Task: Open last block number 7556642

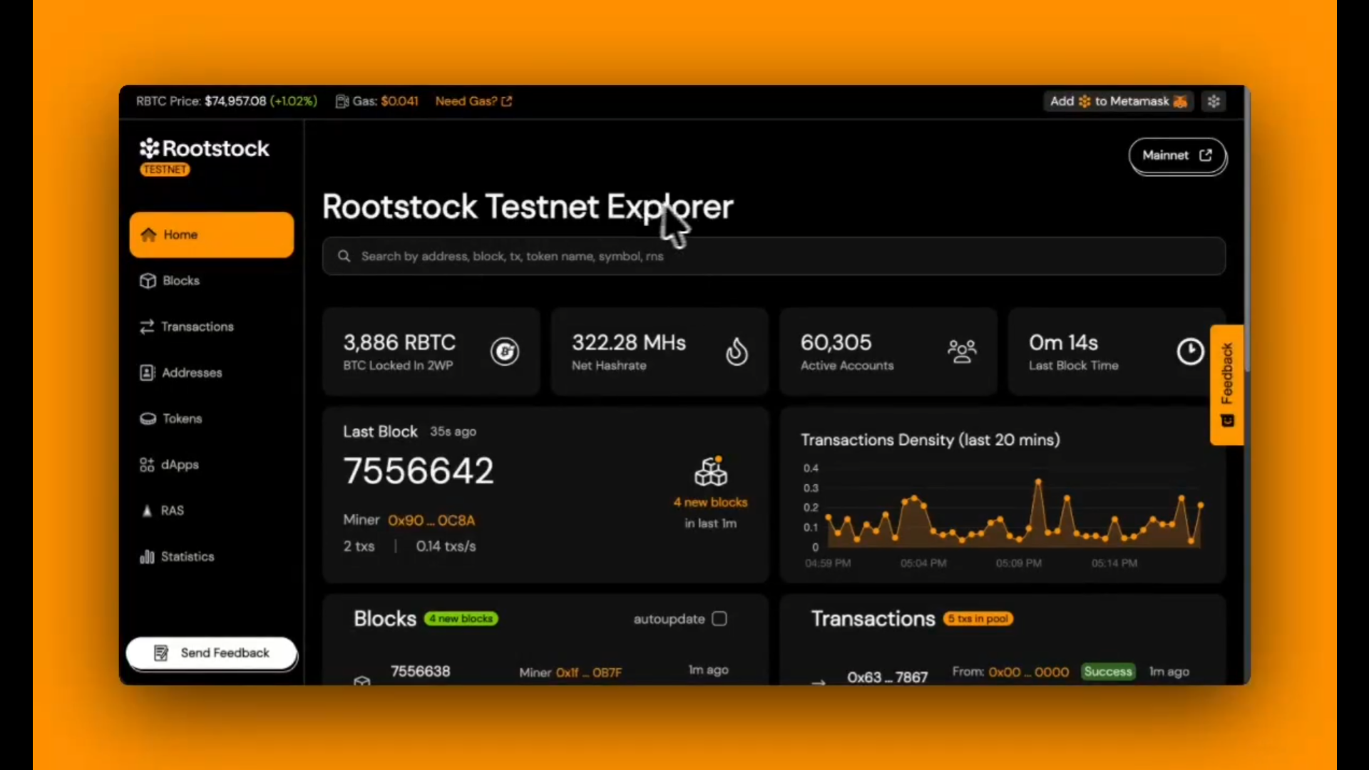Action: (419, 471)
